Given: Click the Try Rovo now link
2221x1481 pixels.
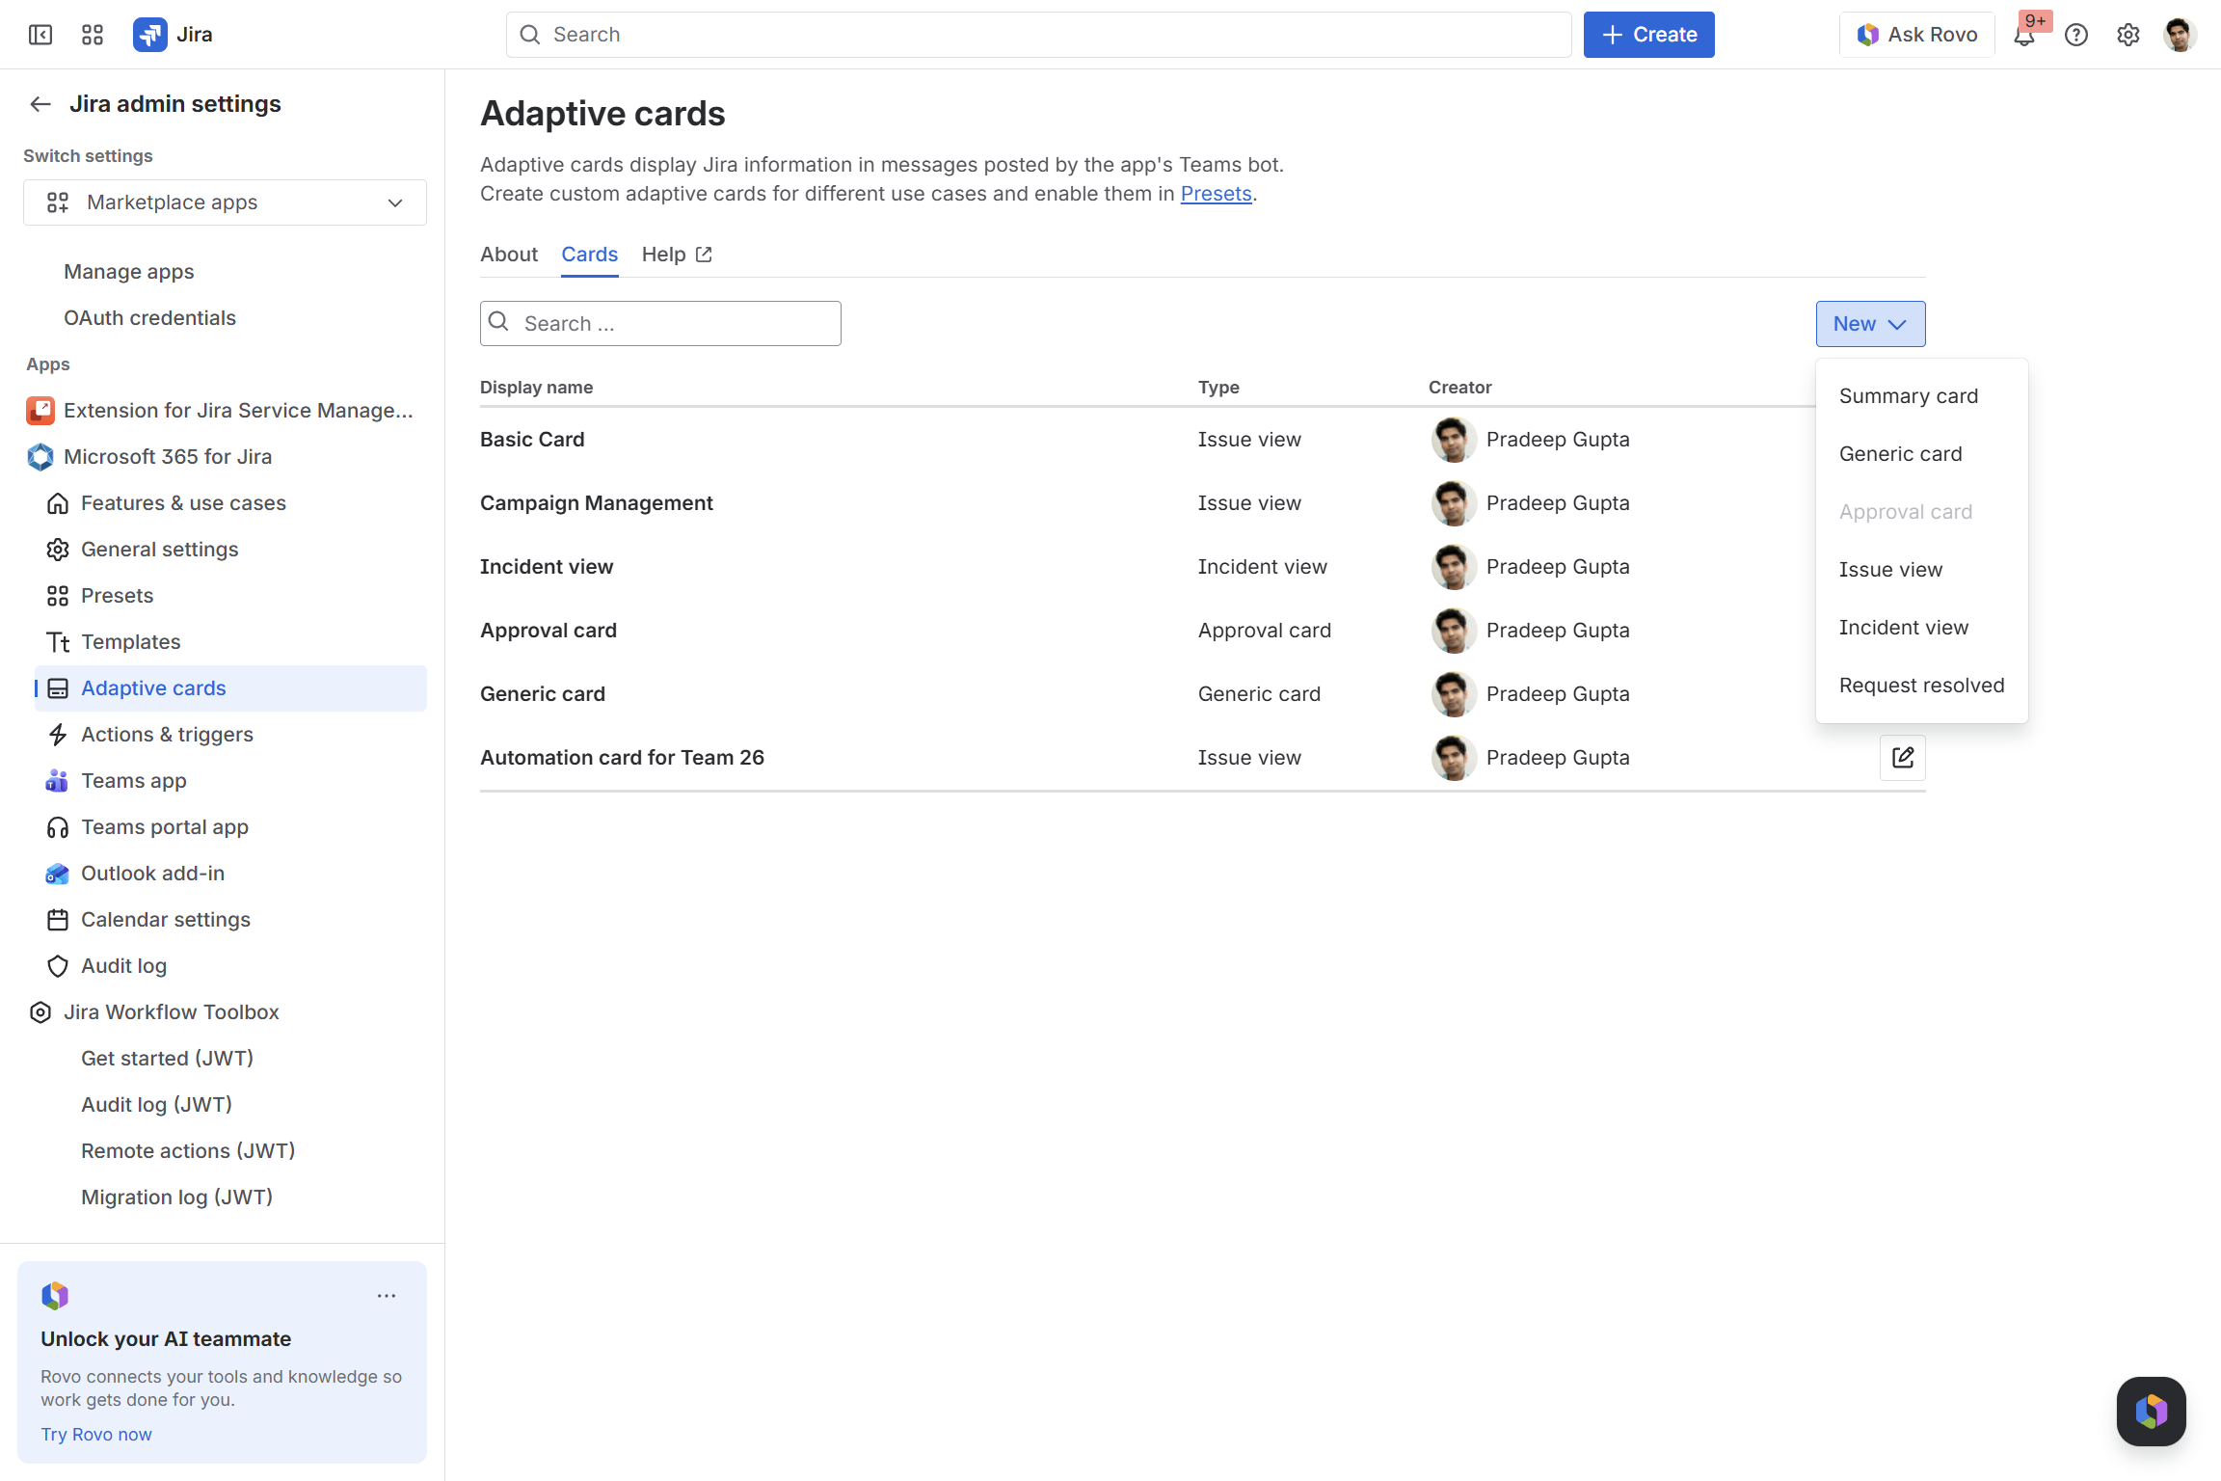Looking at the screenshot, I should pos(96,1435).
